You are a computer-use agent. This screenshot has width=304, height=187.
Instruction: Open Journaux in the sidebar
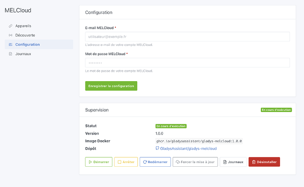(39, 54)
